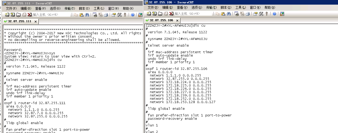Open 编辑(E) menu in 32.87.255.111 window
The height and width of the screenshot is (133, 338).
26,9
